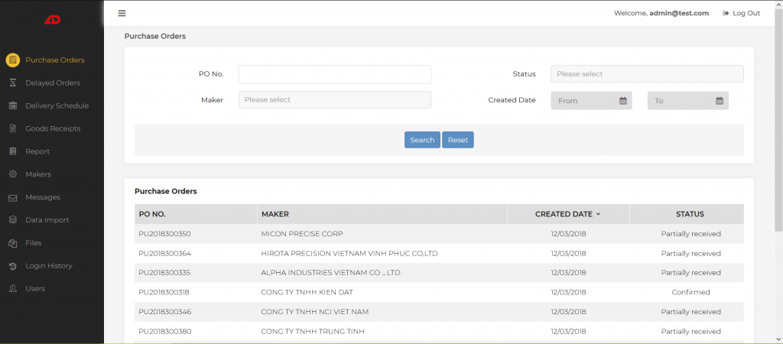Click Log Out link
The height and width of the screenshot is (344, 783).
[x=741, y=13]
